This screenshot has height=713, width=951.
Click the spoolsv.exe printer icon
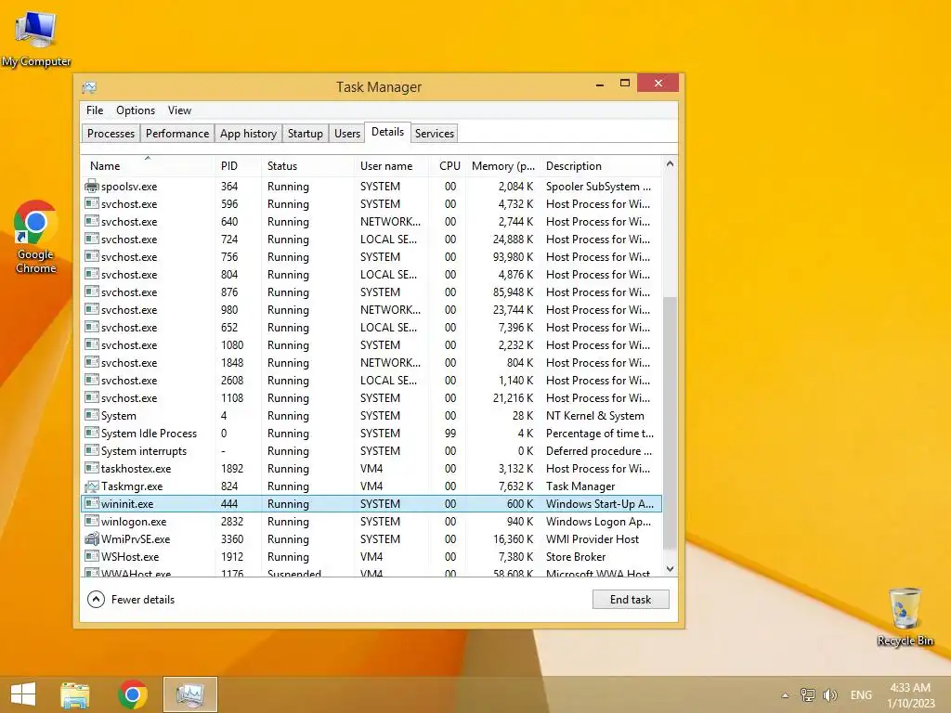click(92, 186)
